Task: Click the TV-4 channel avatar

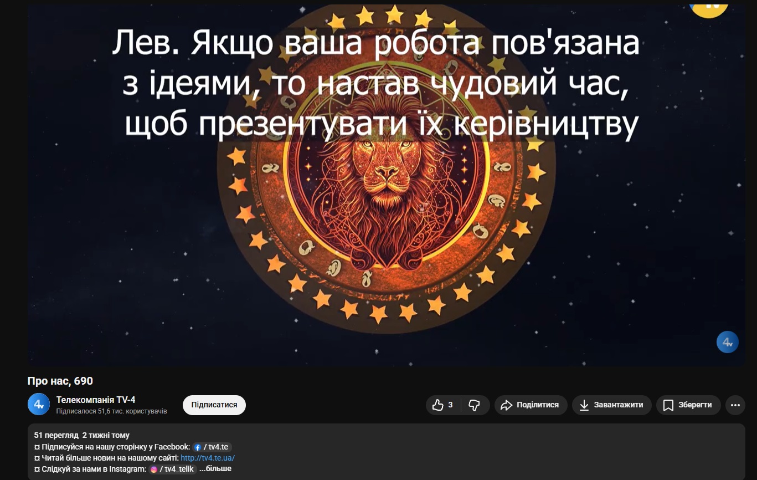Action: pyautogui.click(x=39, y=405)
